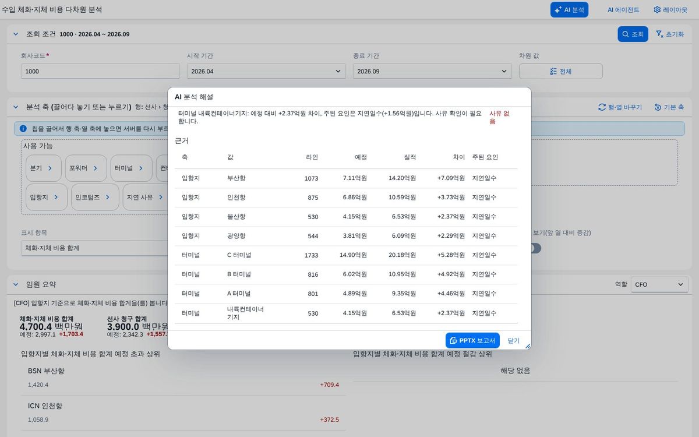The image size is (699, 437).
Task: Select the 울산항 row value
Action: [x=236, y=217]
